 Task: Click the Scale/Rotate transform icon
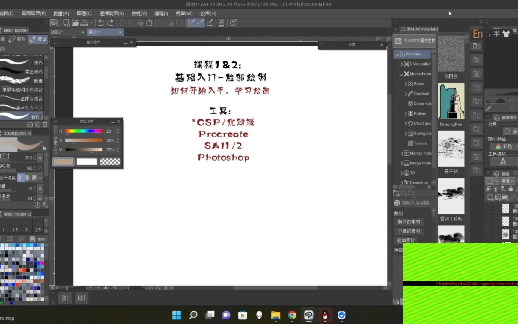pyautogui.click(x=149, y=23)
